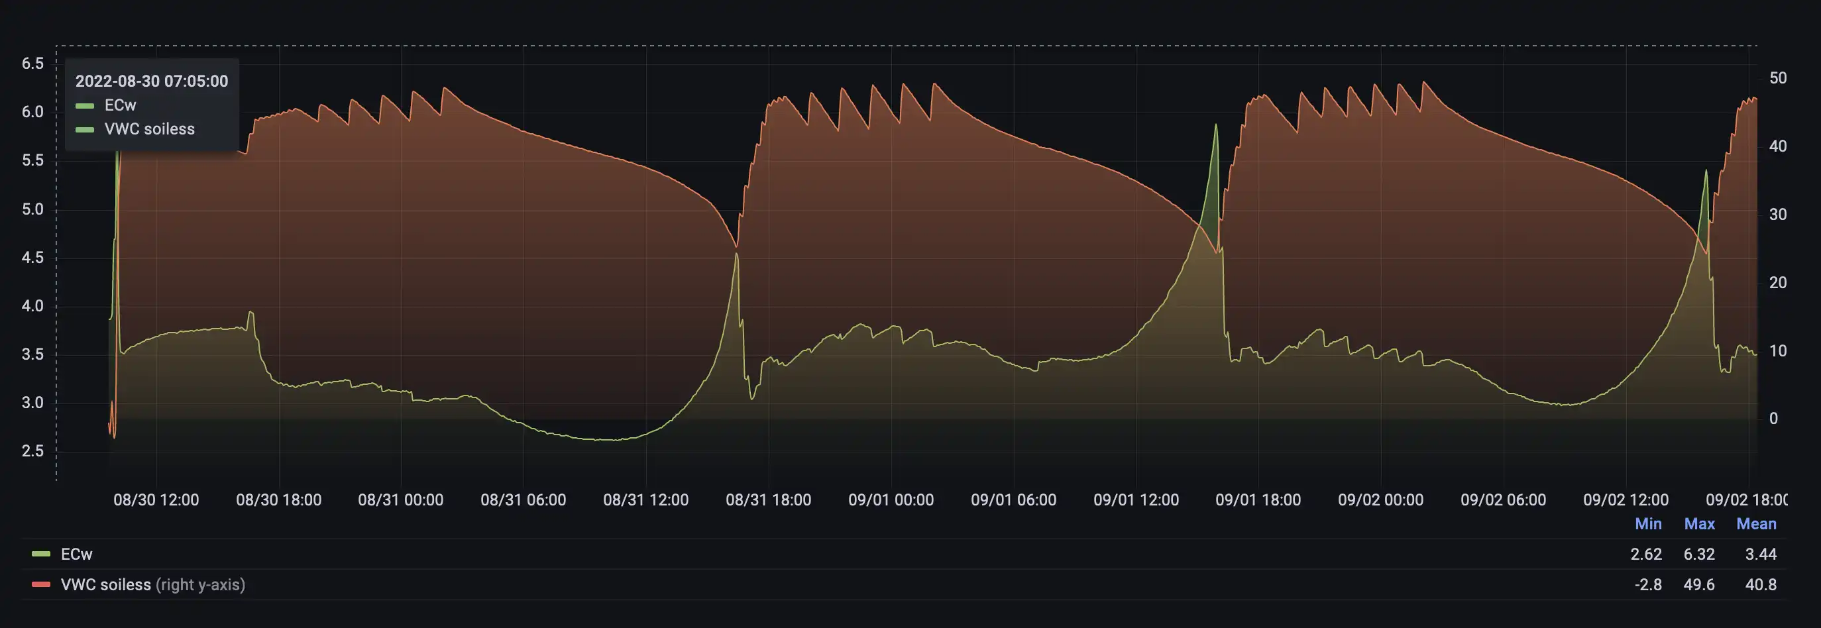1821x628 pixels.
Task: Click the (right y-axis) text in legend
Action: click(x=200, y=585)
